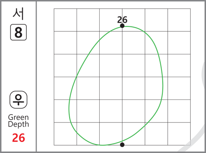This screenshot has width=206, height=153.
Task: Click the bottom-left corner grid cell
Action: tap(66, 134)
